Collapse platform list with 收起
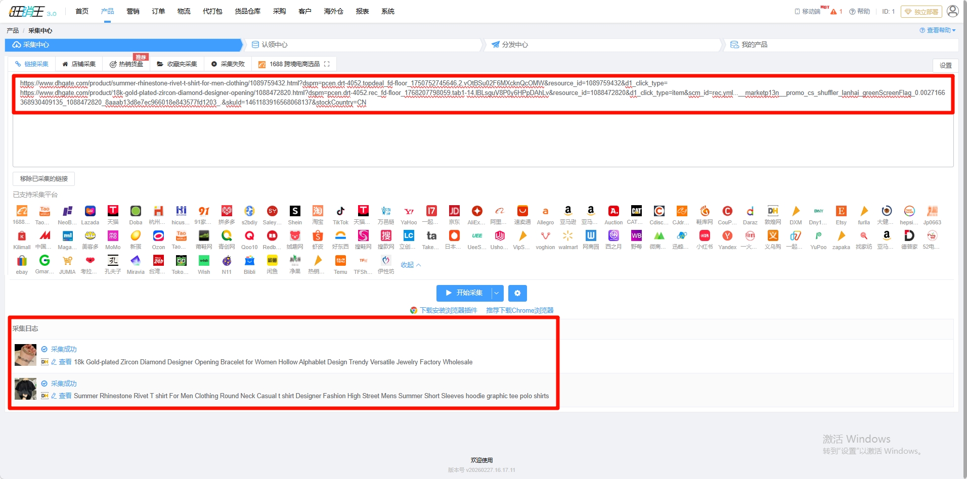Screen dimensions: 967x479 pos(410,265)
